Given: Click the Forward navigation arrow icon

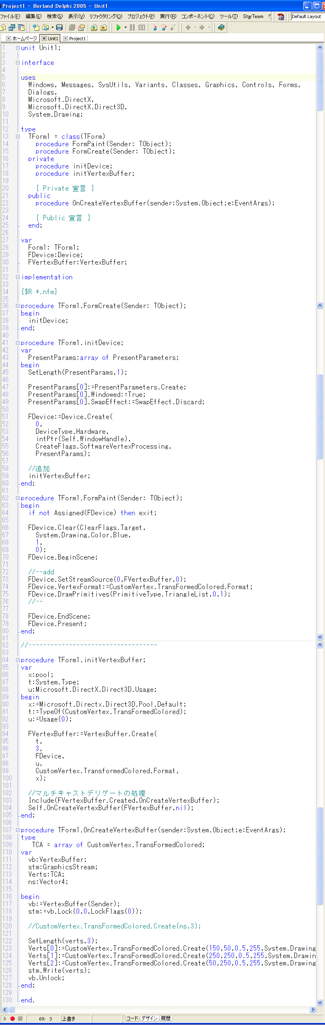Looking at the screenshot, I should pyautogui.click(x=202, y=28).
